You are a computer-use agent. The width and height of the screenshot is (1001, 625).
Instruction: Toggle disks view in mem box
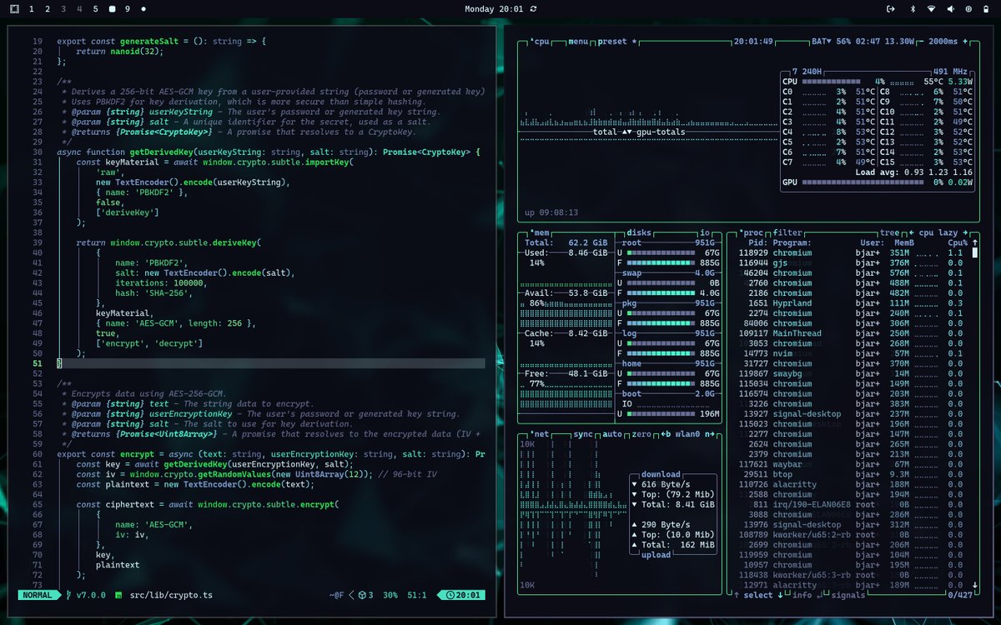pyautogui.click(x=638, y=232)
